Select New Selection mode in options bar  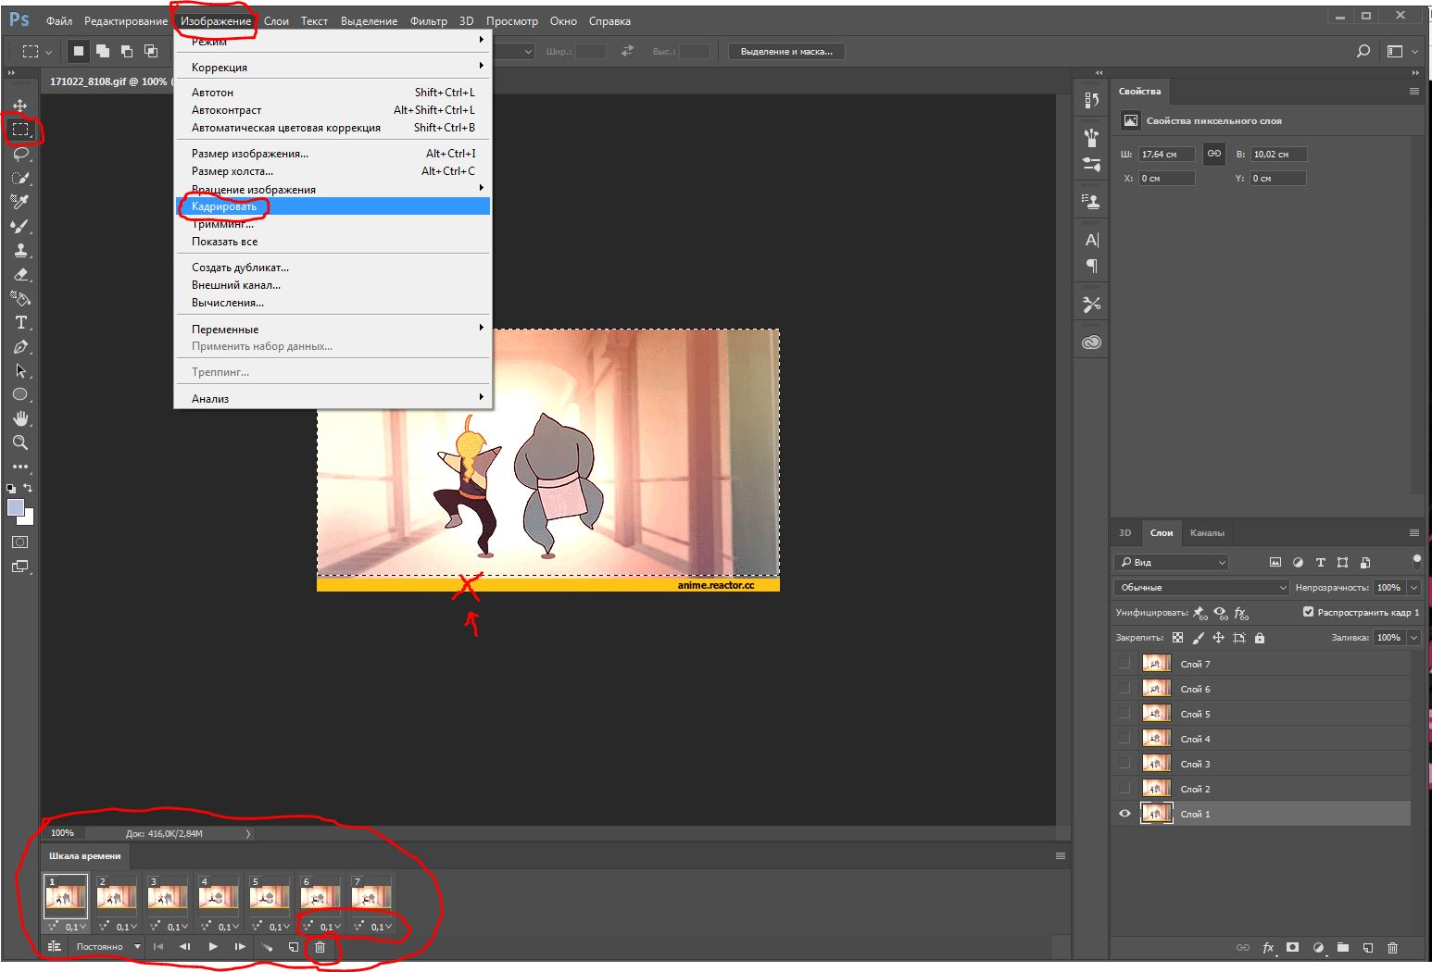point(79,51)
